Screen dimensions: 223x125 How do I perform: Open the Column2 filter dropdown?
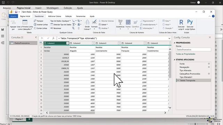click(93, 43)
